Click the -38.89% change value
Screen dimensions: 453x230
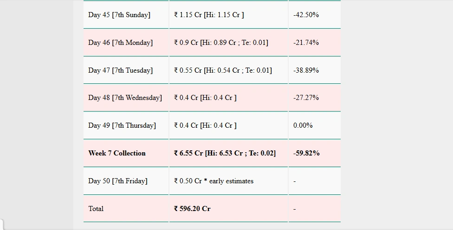(306, 70)
